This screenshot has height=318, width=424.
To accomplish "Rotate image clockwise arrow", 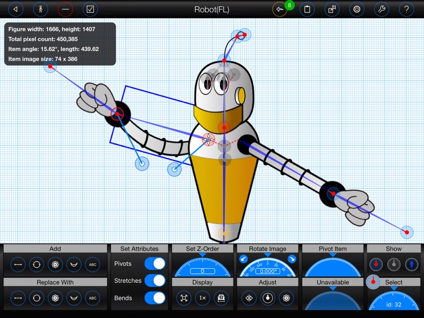I will pos(292,259).
